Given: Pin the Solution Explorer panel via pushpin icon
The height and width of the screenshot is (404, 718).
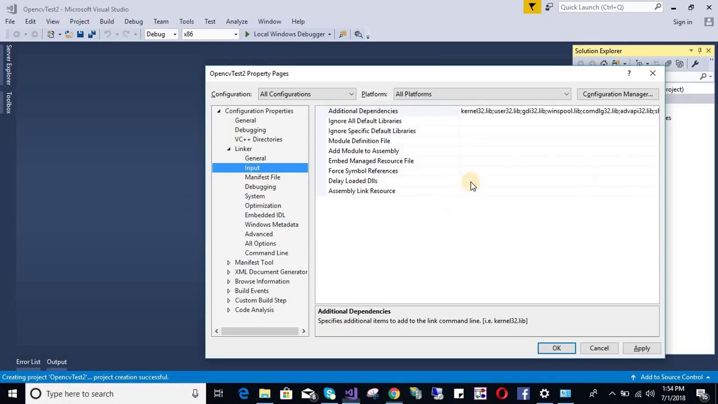Looking at the screenshot, I should pyautogui.click(x=699, y=50).
